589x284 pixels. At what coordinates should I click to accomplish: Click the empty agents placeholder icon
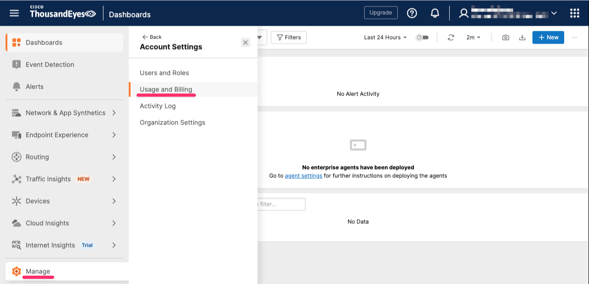358,145
